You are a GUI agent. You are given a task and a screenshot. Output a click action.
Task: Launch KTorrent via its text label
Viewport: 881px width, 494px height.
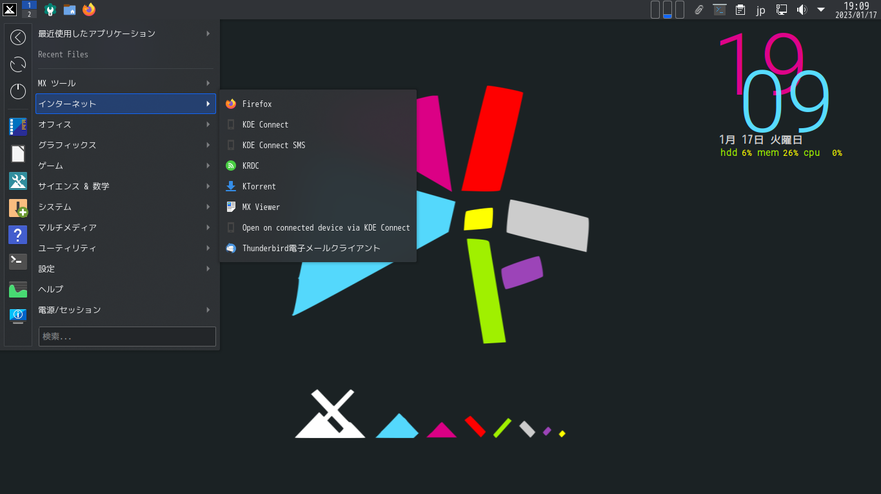pyautogui.click(x=259, y=187)
